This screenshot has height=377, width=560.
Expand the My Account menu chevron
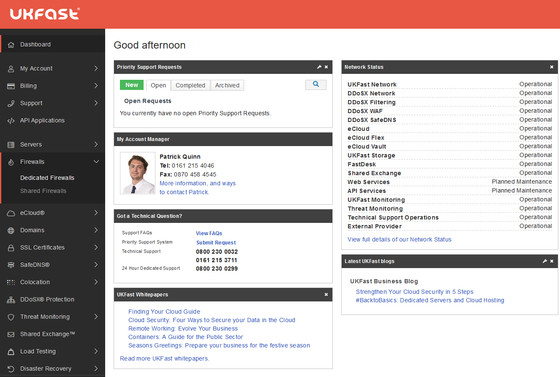(96, 68)
